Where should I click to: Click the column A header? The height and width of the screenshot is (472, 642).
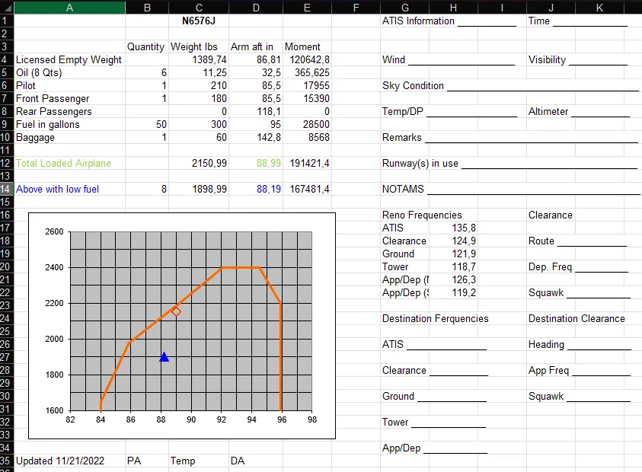tap(69, 8)
